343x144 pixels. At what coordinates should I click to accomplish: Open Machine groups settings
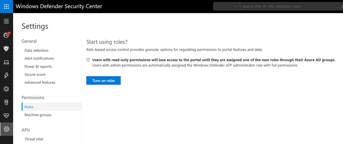tap(38, 115)
